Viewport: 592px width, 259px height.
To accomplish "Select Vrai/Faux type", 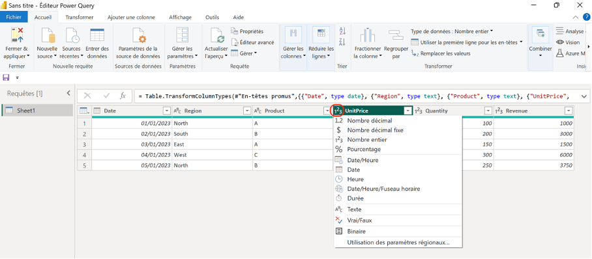I will click(x=398, y=220).
